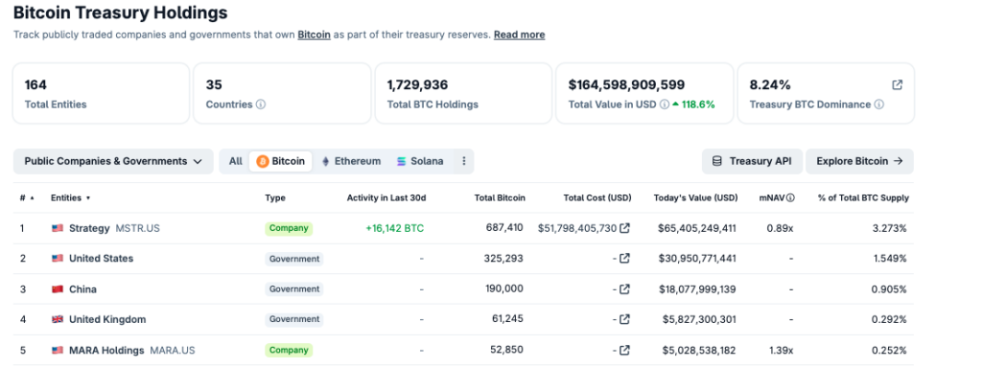The width and height of the screenshot is (982, 368).
Task: Click the US flag icon beside Strategy
Action: click(x=58, y=228)
